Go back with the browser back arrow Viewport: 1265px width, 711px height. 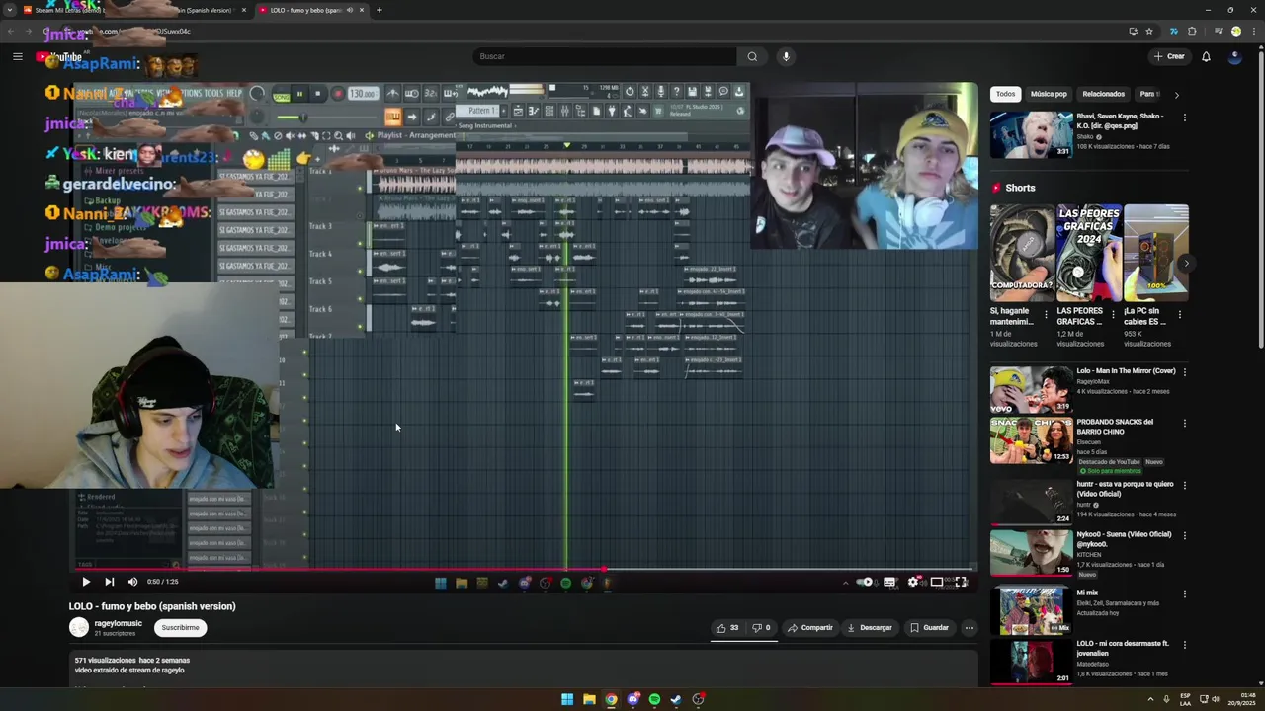point(12,31)
